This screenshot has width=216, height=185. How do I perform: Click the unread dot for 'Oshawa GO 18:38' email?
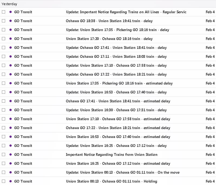pyautogui.click(x=11, y=21)
